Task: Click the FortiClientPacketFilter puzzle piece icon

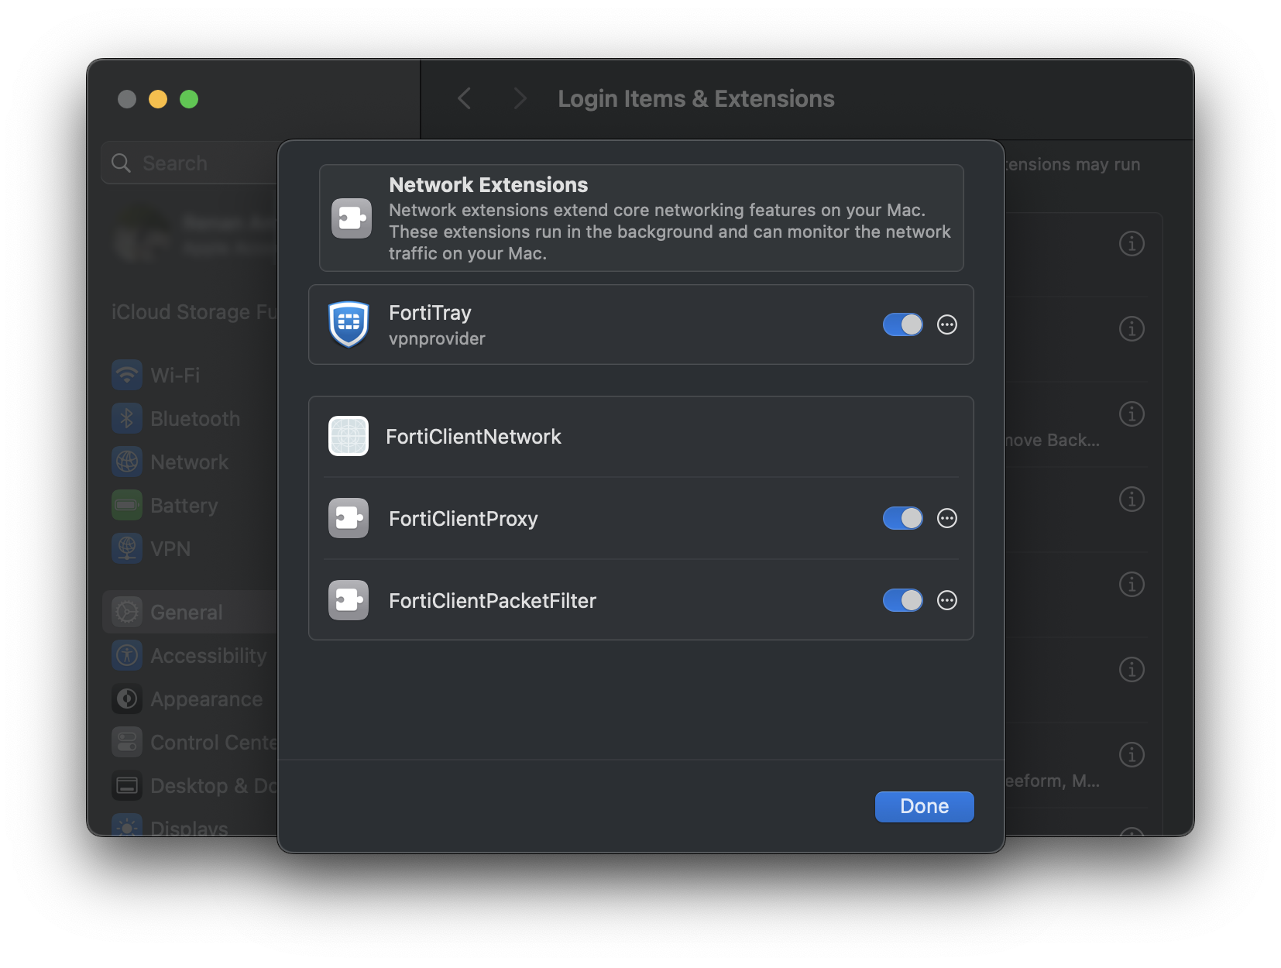Action: [349, 600]
